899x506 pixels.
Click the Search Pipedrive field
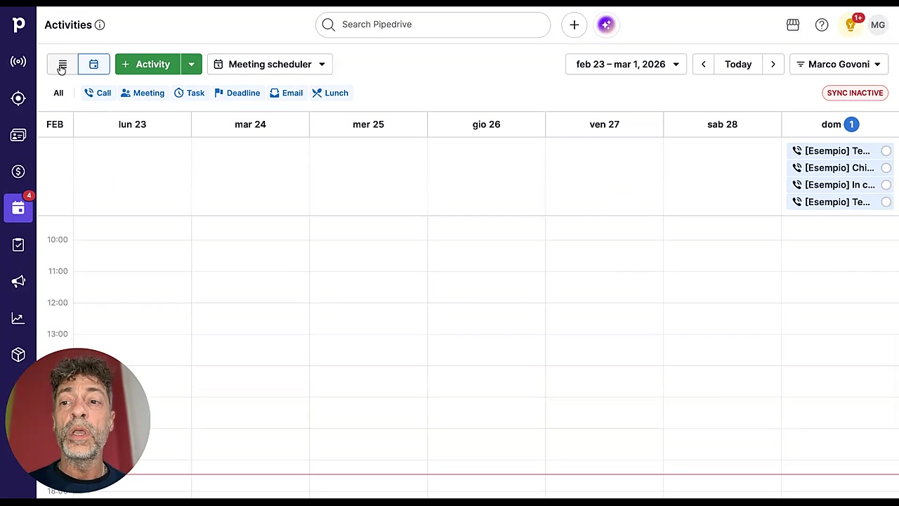[433, 25]
